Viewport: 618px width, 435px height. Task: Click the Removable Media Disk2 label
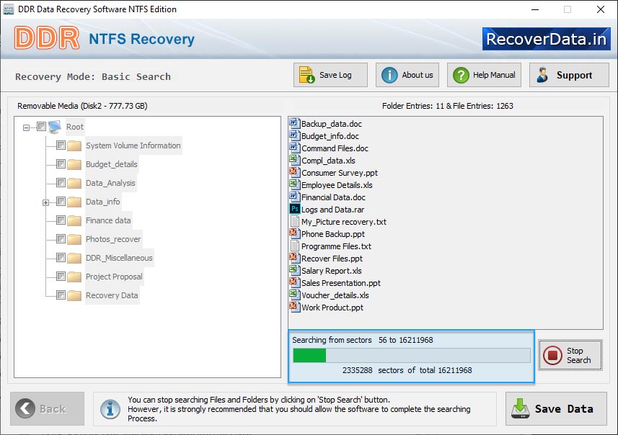coord(82,106)
